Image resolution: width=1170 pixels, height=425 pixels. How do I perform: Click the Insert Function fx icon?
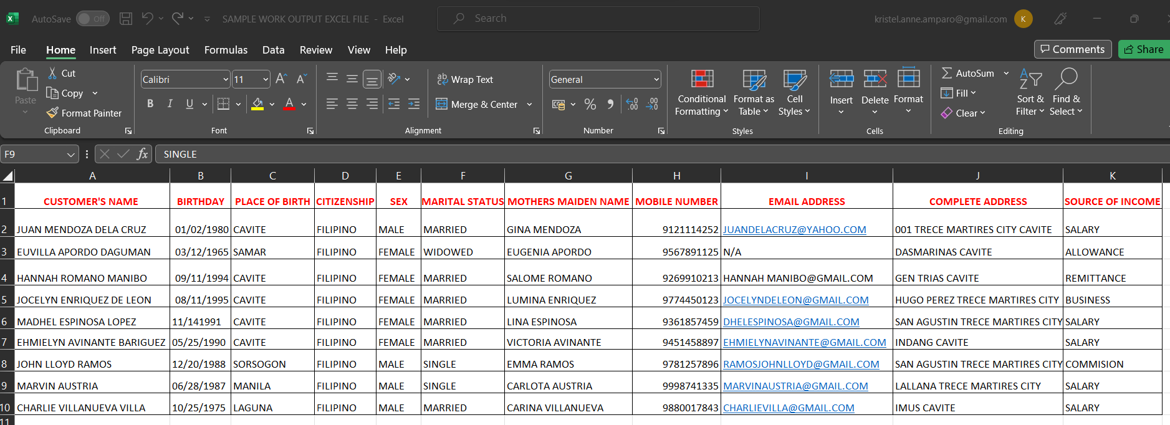pos(142,154)
